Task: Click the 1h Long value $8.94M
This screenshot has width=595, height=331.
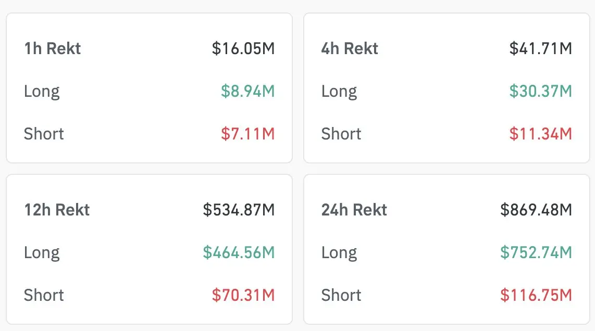Action: (x=248, y=91)
